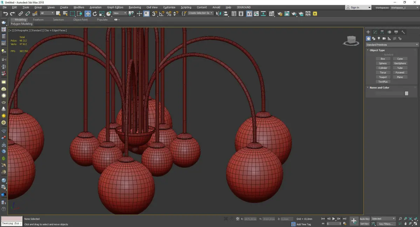
Task: Open the Standard Primitives dropdown
Action: (x=392, y=45)
